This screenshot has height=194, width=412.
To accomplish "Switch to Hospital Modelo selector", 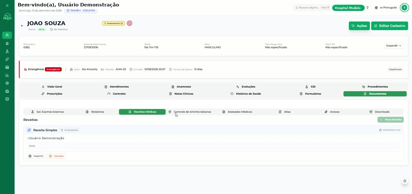I will point(348,8).
